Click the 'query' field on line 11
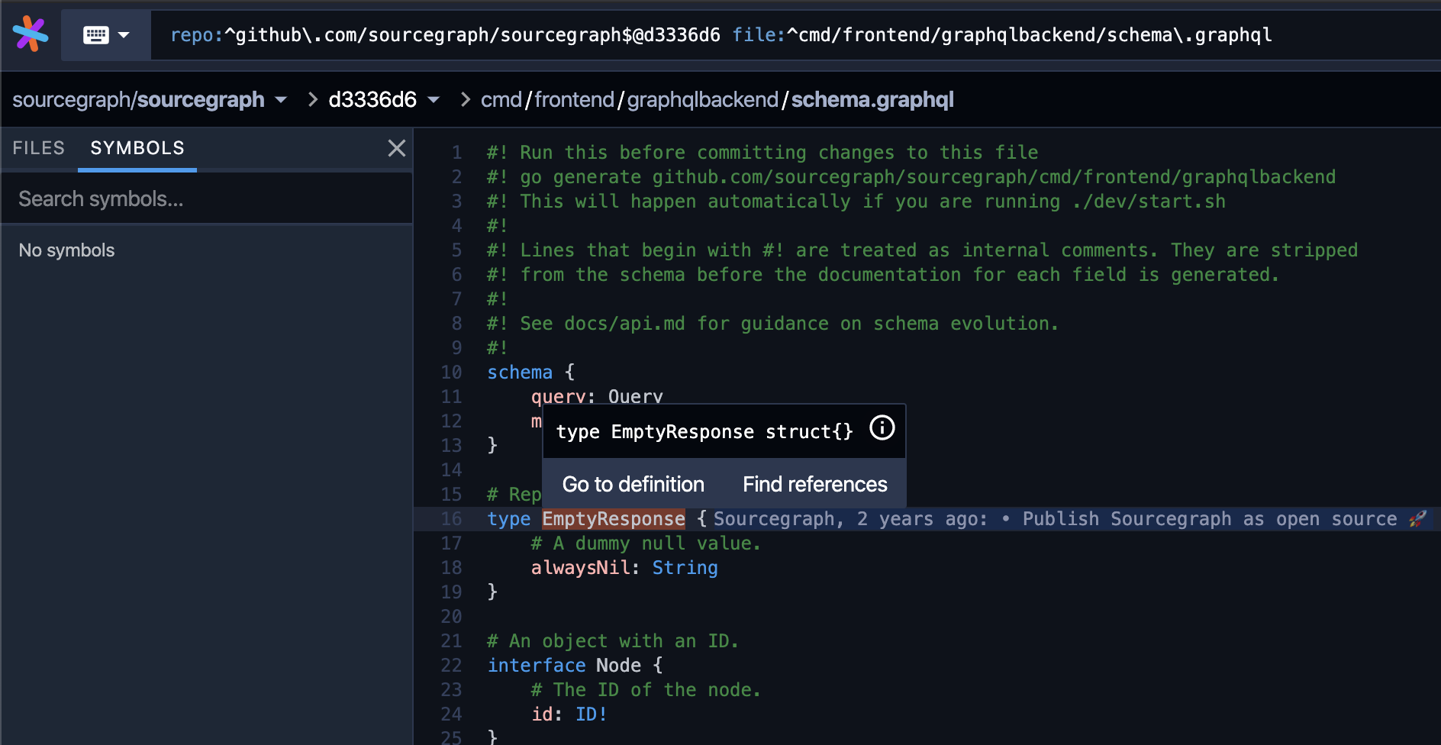Viewport: 1441px width, 745px height. (x=559, y=397)
